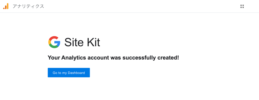Screen dimensions: 259x100
Task: Select the アナリティクス header title
Action: coord(28,6)
